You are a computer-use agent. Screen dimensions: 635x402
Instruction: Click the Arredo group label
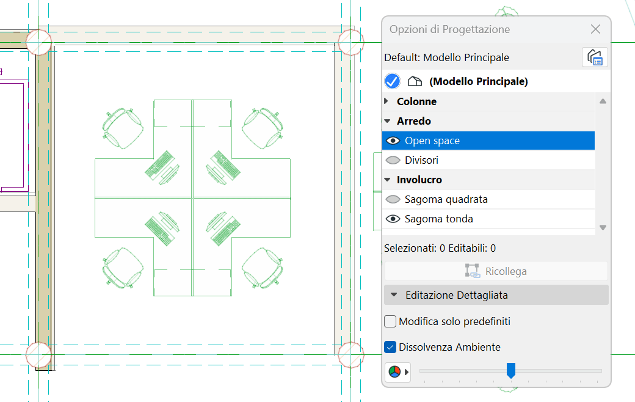[x=414, y=121]
